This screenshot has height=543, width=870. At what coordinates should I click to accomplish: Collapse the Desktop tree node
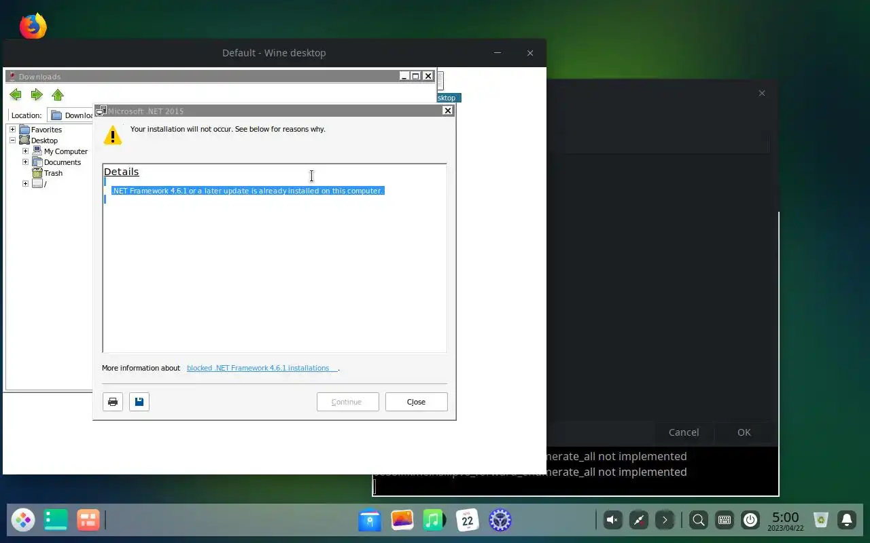[x=12, y=141]
